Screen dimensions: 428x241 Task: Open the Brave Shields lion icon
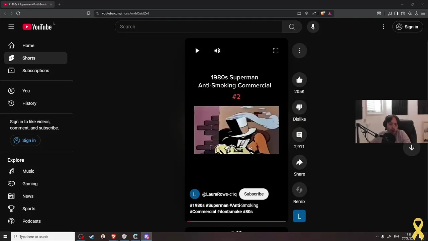322,13
